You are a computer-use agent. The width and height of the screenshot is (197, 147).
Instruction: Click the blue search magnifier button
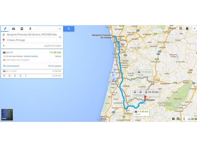click(x=69, y=29)
